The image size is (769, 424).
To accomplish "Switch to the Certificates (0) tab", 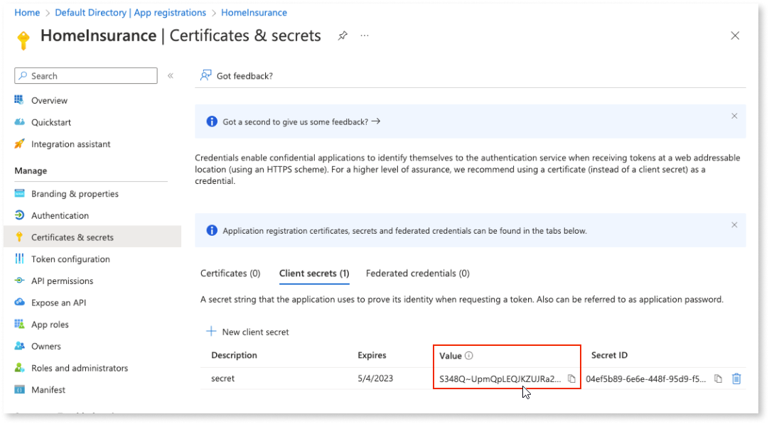I will 230,273.
